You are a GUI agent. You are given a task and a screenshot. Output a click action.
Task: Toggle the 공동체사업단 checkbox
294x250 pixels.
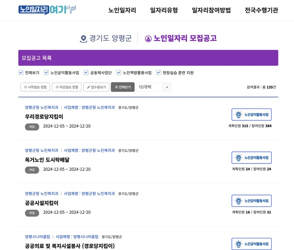tap(87, 72)
